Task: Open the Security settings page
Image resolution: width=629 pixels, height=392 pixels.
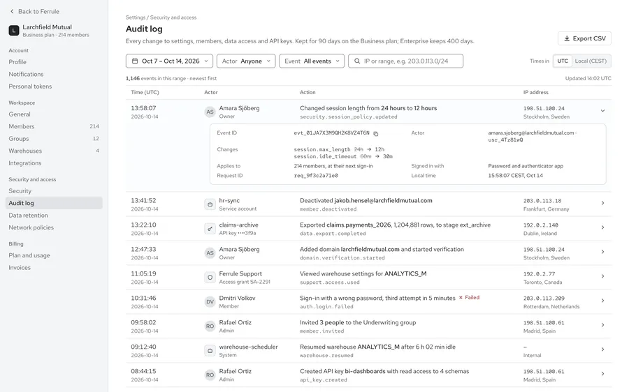Action: (x=54, y=191)
